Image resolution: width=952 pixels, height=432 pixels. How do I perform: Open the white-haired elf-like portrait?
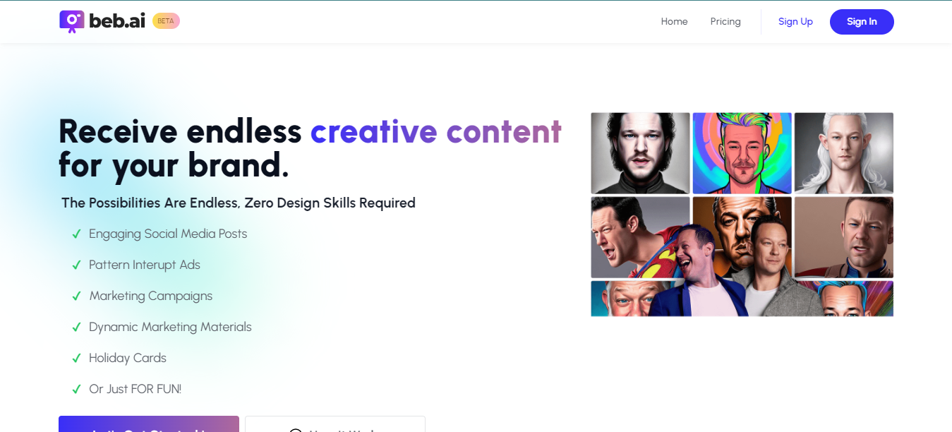844,152
